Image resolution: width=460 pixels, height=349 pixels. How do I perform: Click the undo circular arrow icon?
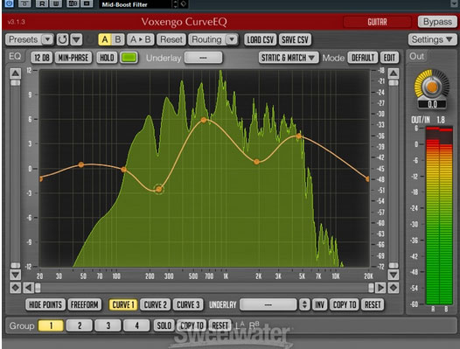[62, 39]
